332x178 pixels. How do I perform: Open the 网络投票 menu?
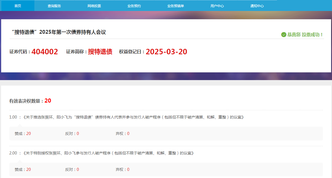(x=94, y=6)
